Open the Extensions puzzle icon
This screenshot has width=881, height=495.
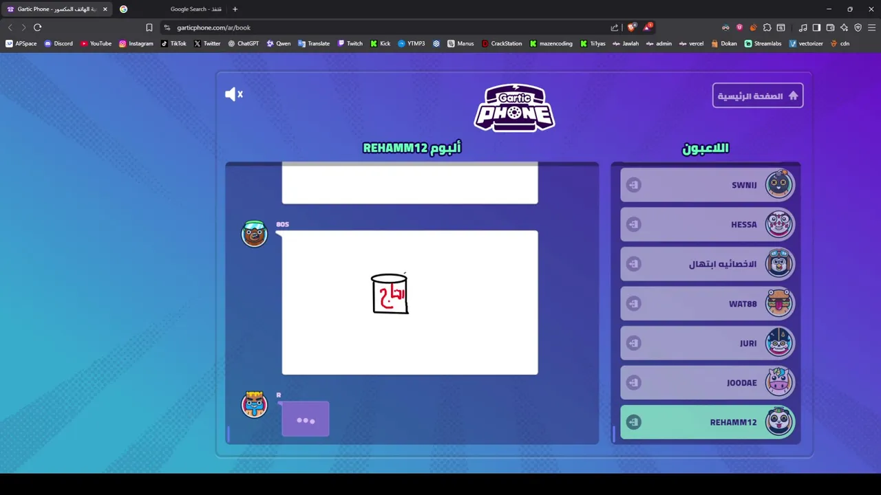point(767,27)
